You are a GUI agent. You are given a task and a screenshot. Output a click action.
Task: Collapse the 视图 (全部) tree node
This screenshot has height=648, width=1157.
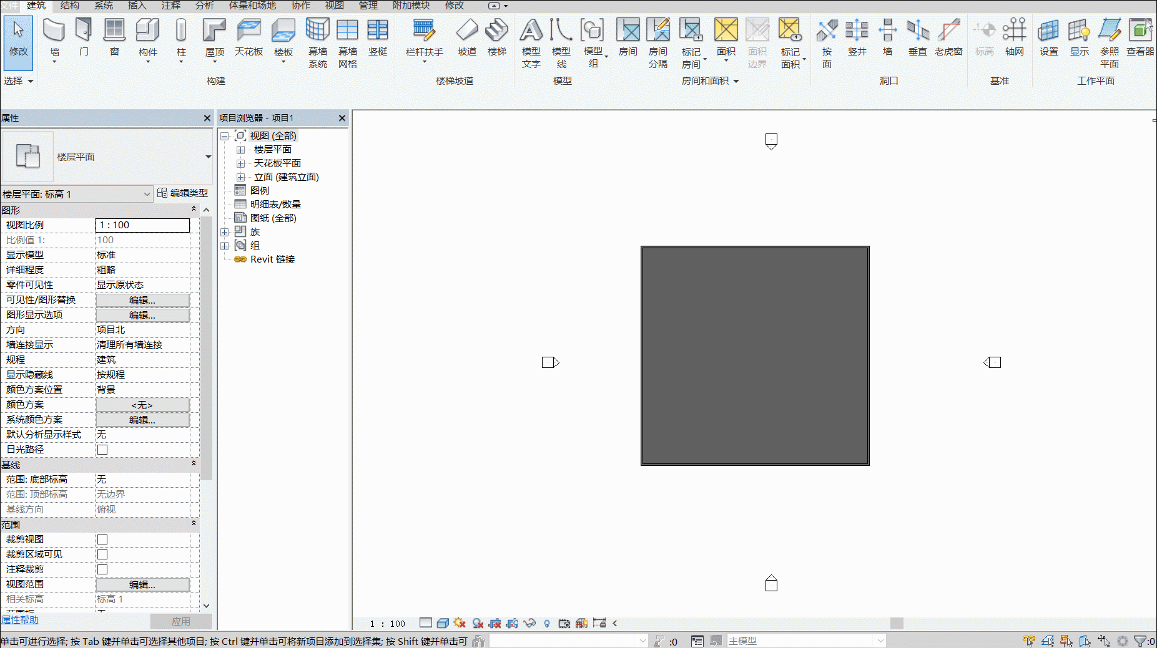(x=224, y=136)
